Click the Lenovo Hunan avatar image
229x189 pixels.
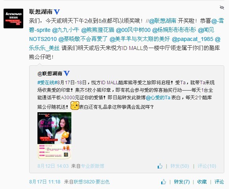(13, 19)
